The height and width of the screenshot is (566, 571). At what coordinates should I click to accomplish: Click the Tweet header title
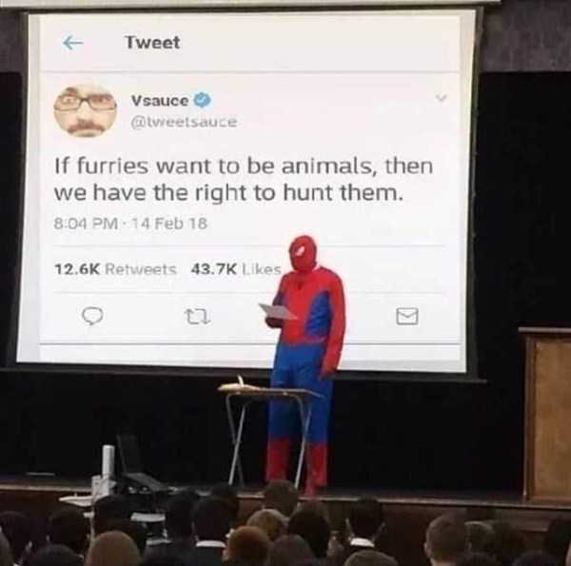click(x=152, y=43)
